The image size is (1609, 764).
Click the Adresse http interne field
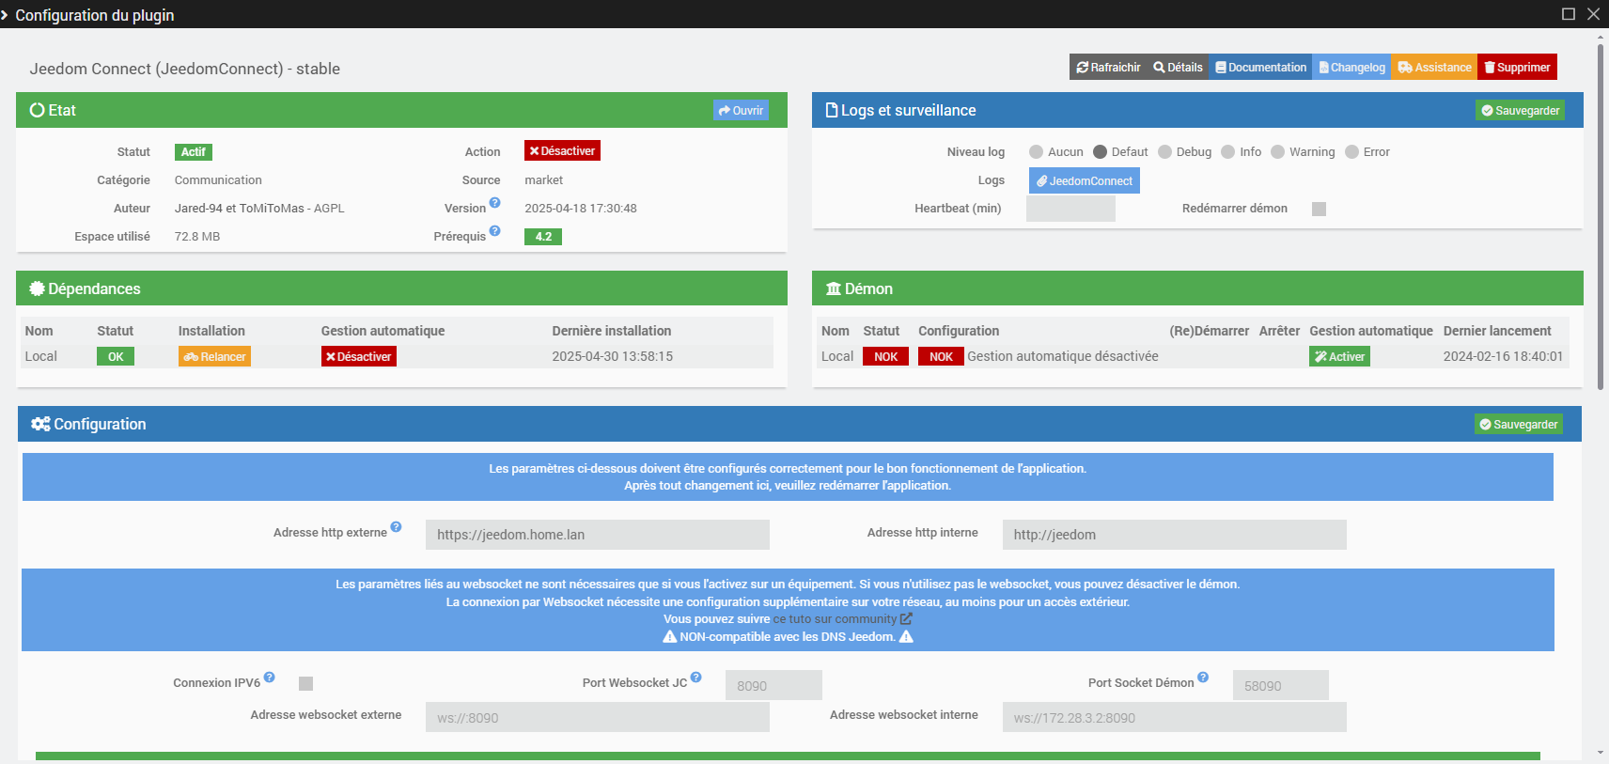pos(1175,535)
